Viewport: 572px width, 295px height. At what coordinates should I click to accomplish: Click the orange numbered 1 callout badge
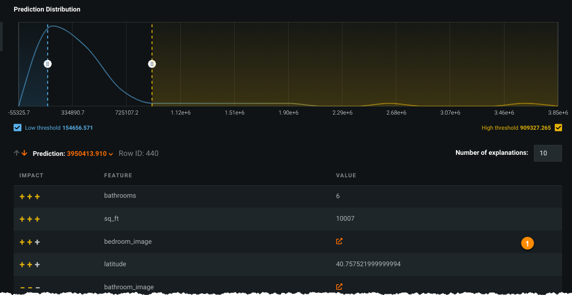(x=527, y=243)
